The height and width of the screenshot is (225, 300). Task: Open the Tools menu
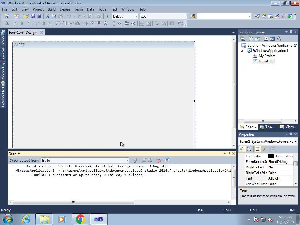tap(102, 9)
